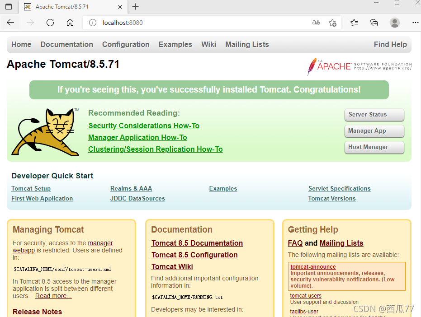Open the tomcat-users mailing list link
The height and width of the screenshot is (317, 421).
[306, 295]
